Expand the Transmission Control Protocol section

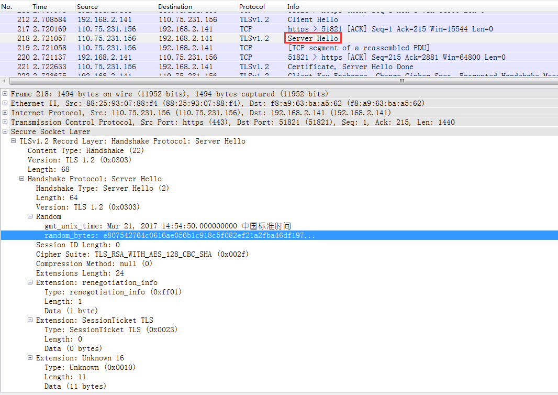click(x=5, y=122)
